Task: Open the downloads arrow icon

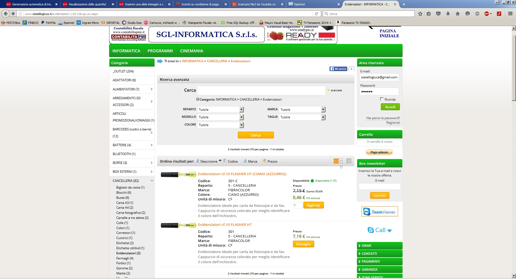Action: (448, 14)
